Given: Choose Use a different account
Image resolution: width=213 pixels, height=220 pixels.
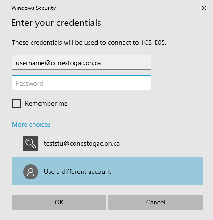Looking at the screenshot, I should [x=107, y=171].
